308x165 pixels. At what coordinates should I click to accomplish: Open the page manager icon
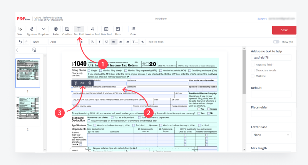[x=34, y=50]
